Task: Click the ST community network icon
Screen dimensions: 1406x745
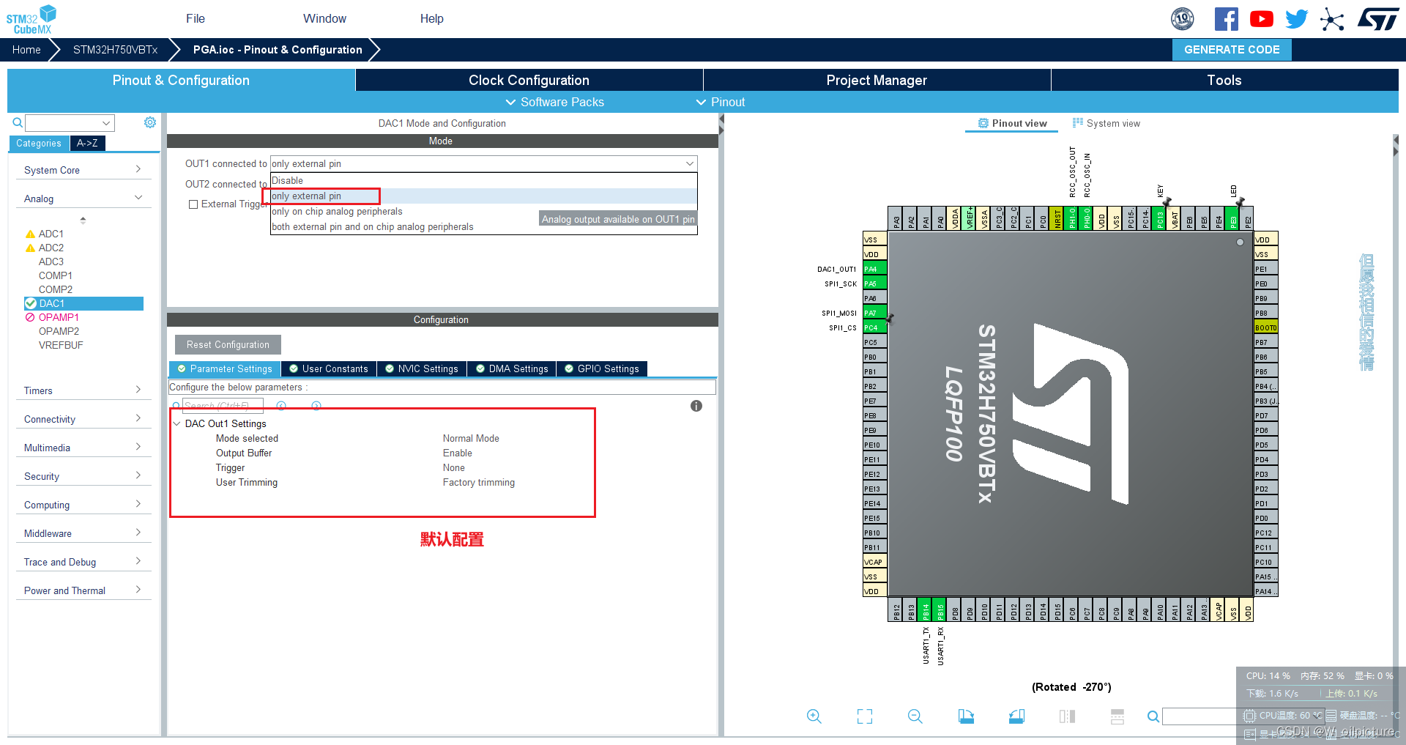Action: [x=1332, y=19]
